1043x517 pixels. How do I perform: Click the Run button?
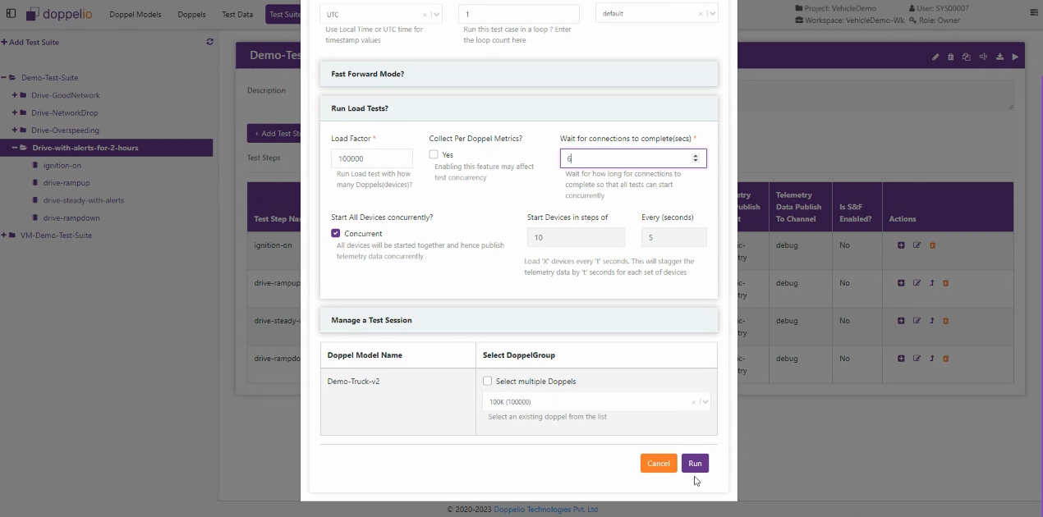(695, 464)
